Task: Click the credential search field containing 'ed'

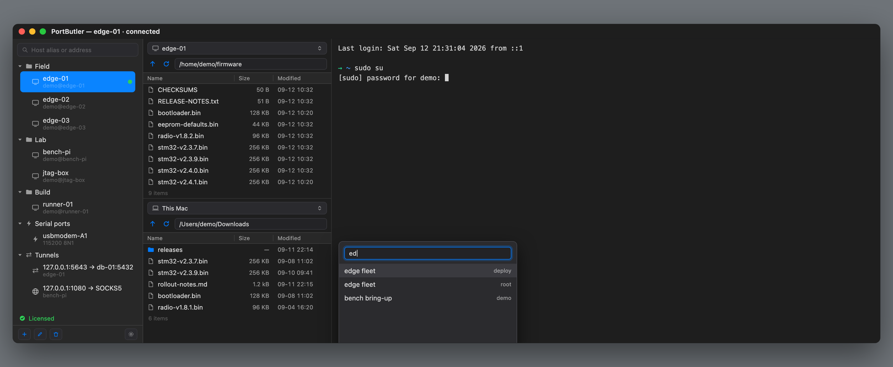Action: point(427,253)
